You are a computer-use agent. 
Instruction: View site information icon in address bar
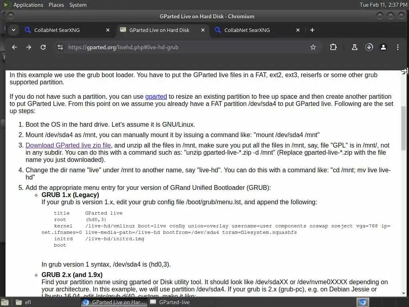(60, 47)
